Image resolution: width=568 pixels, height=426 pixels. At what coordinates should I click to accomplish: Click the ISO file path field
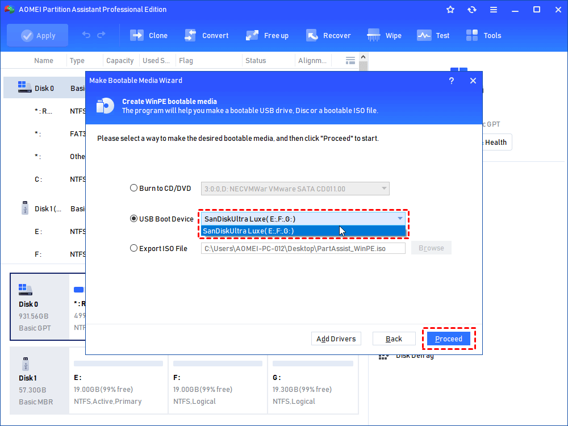[303, 249]
